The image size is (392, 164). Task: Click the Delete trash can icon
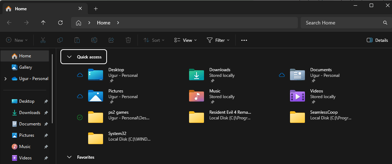click(128, 40)
